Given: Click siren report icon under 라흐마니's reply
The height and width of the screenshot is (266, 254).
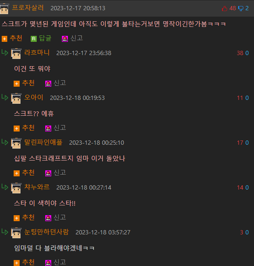Looking at the screenshot, I should click(48, 84).
